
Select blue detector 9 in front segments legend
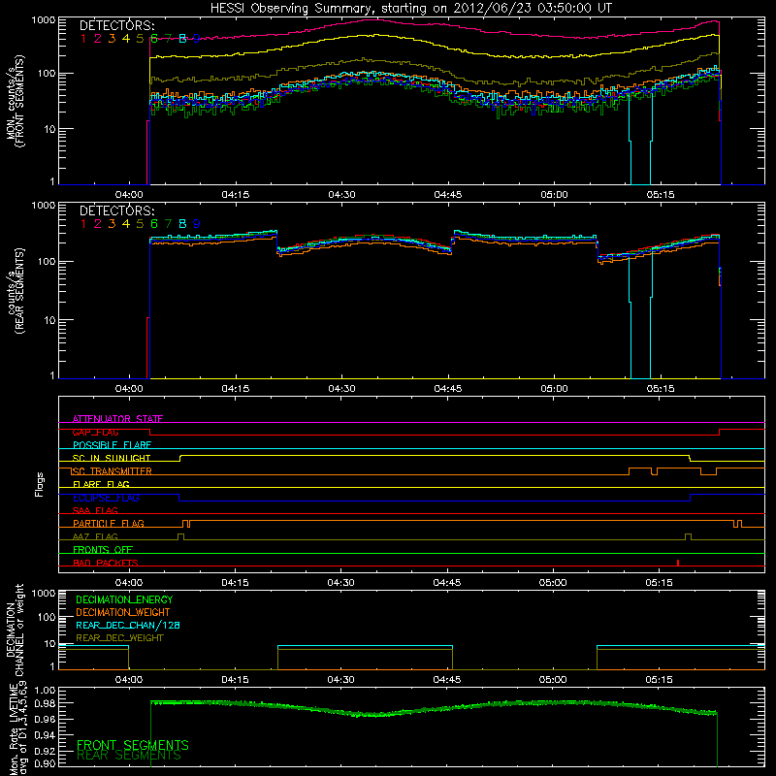click(197, 39)
